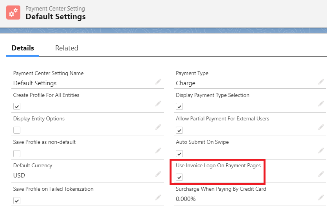The image size is (327, 206).
Task: Switch to the Related tab
Action: pyautogui.click(x=67, y=48)
